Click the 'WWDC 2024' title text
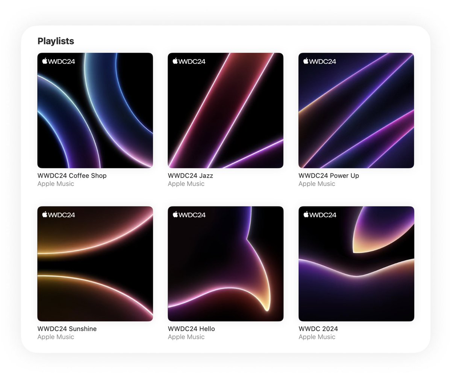Viewport: 451px width, 378px height. (318, 329)
